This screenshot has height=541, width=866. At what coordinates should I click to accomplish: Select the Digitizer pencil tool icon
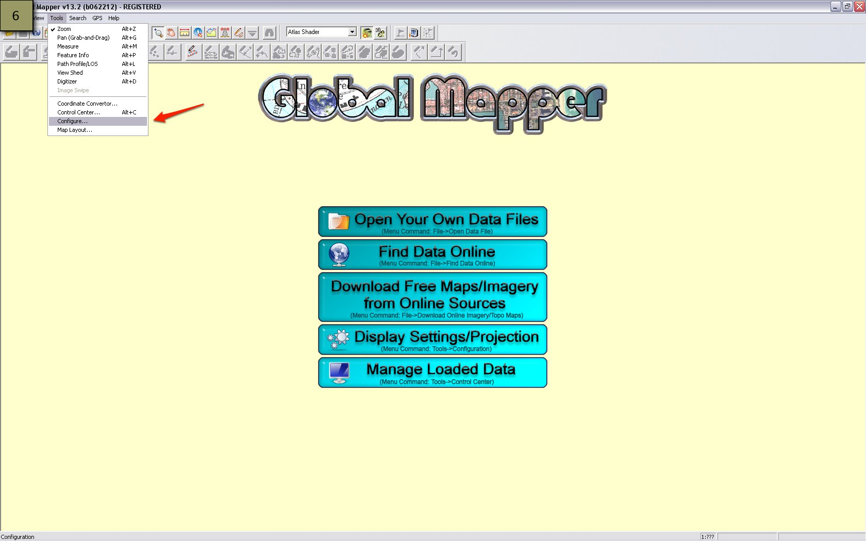[238, 32]
